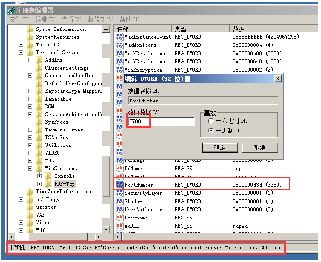Expand the Console subkey
The height and width of the screenshot is (262, 321).
(40, 176)
